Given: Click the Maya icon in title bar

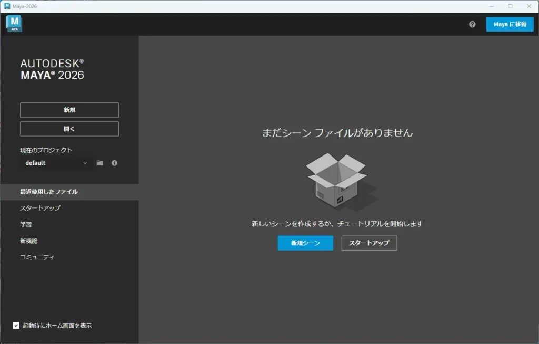Looking at the screenshot, I should pyautogui.click(x=7, y=6).
